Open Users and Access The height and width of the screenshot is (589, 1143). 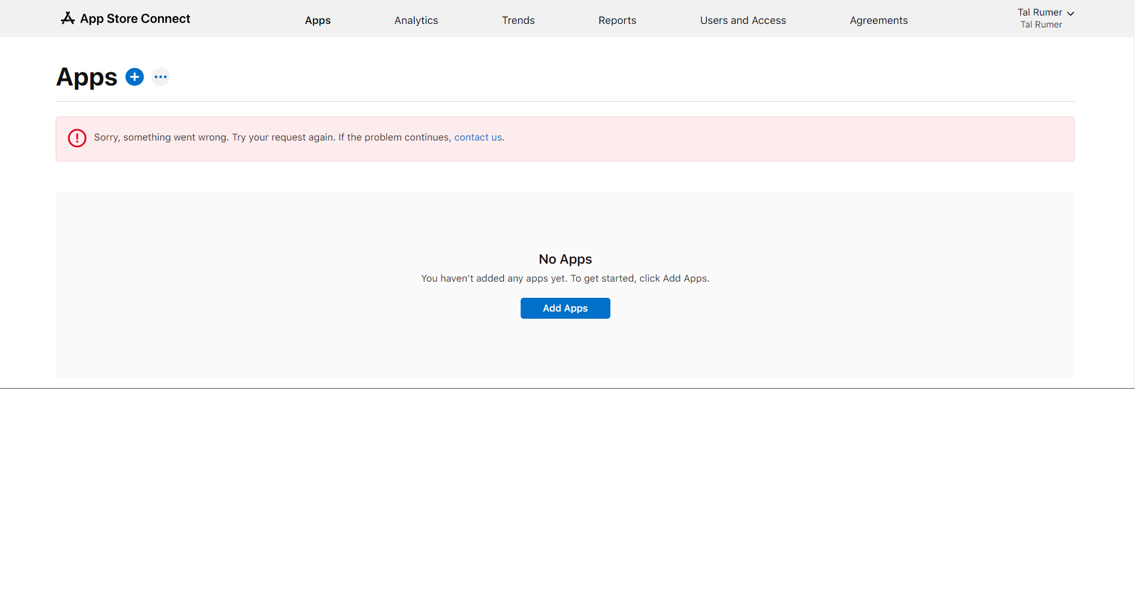click(x=743, y=20)
